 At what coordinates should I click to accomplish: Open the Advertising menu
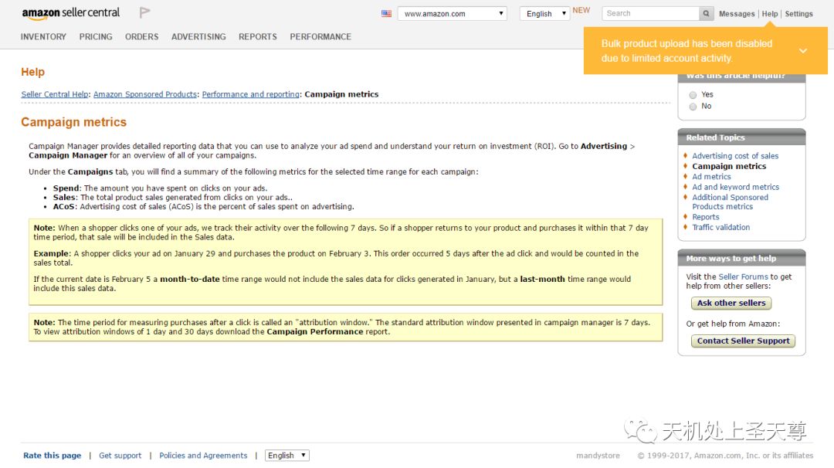tap(198, 37)
